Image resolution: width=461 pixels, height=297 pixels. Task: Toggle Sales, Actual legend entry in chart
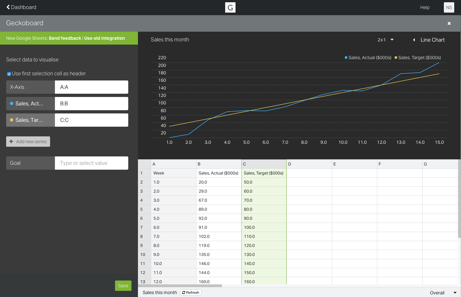pos(368,58)
